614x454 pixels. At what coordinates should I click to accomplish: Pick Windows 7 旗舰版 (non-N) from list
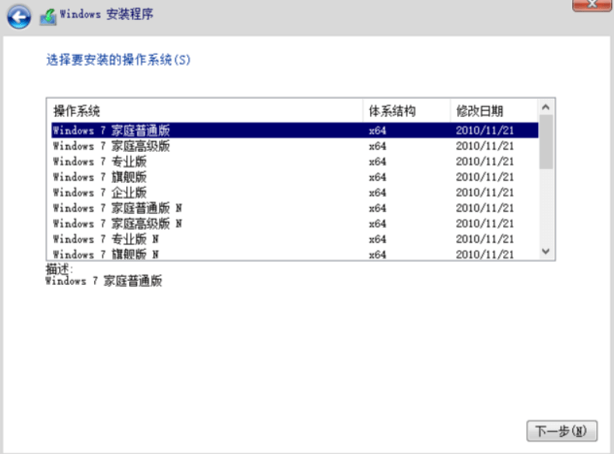99,177
